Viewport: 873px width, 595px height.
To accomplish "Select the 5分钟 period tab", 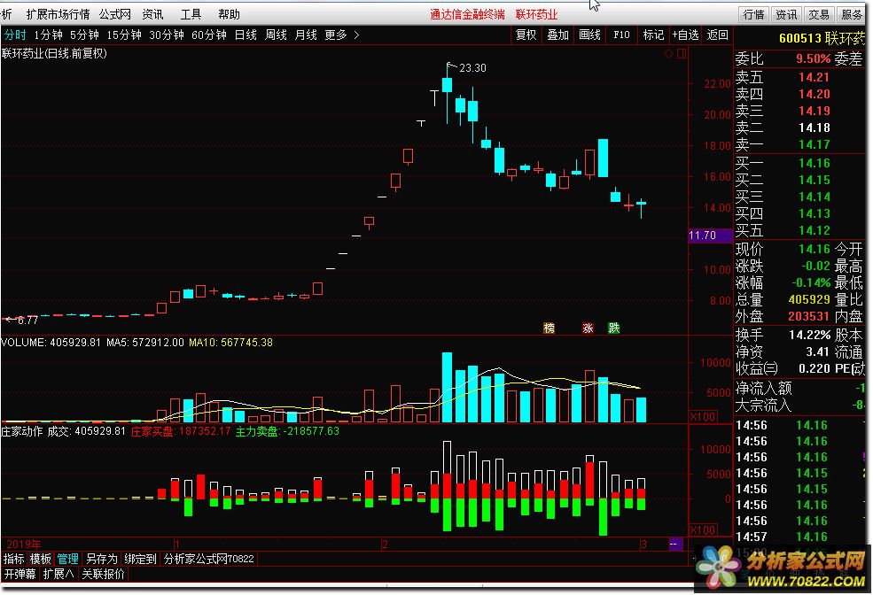I will tap(84, 35).
